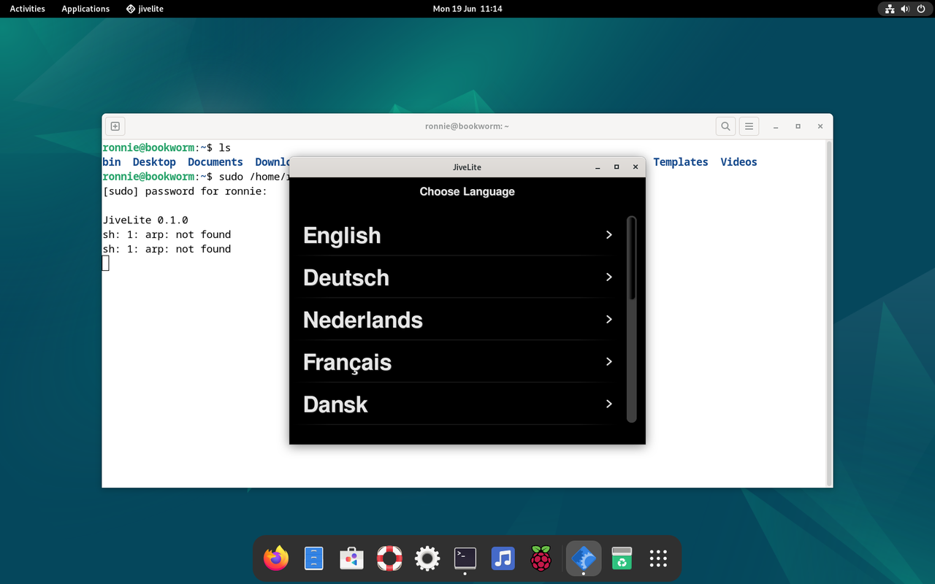Open the Help lifebuoy icon

point(389,558)
